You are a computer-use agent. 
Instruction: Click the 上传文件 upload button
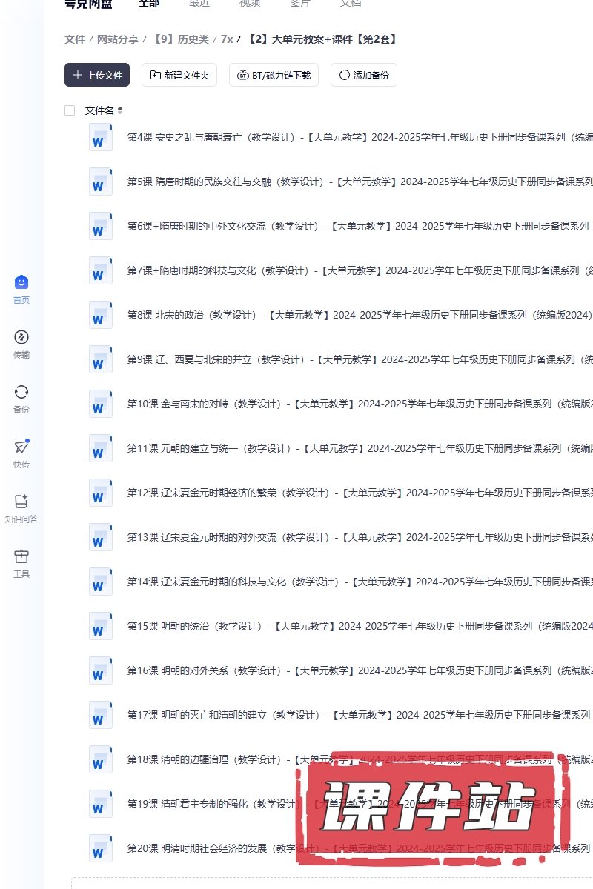(97, 75)
